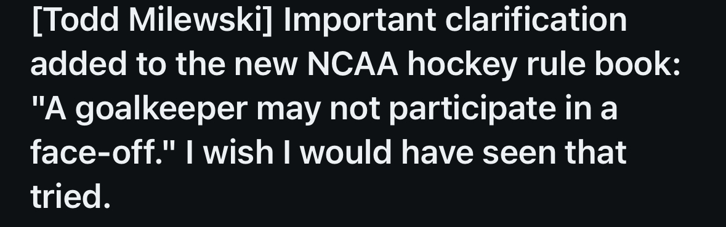
Task: Click the surname 'Milewski]' in the brackets
Action: click(201, 20)
